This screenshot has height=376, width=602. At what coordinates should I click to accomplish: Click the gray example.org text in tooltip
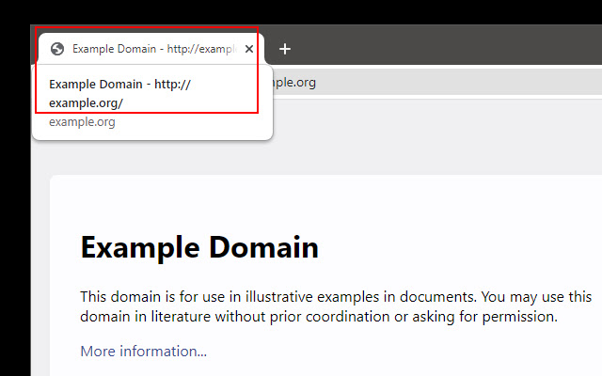tap(82, 122)
